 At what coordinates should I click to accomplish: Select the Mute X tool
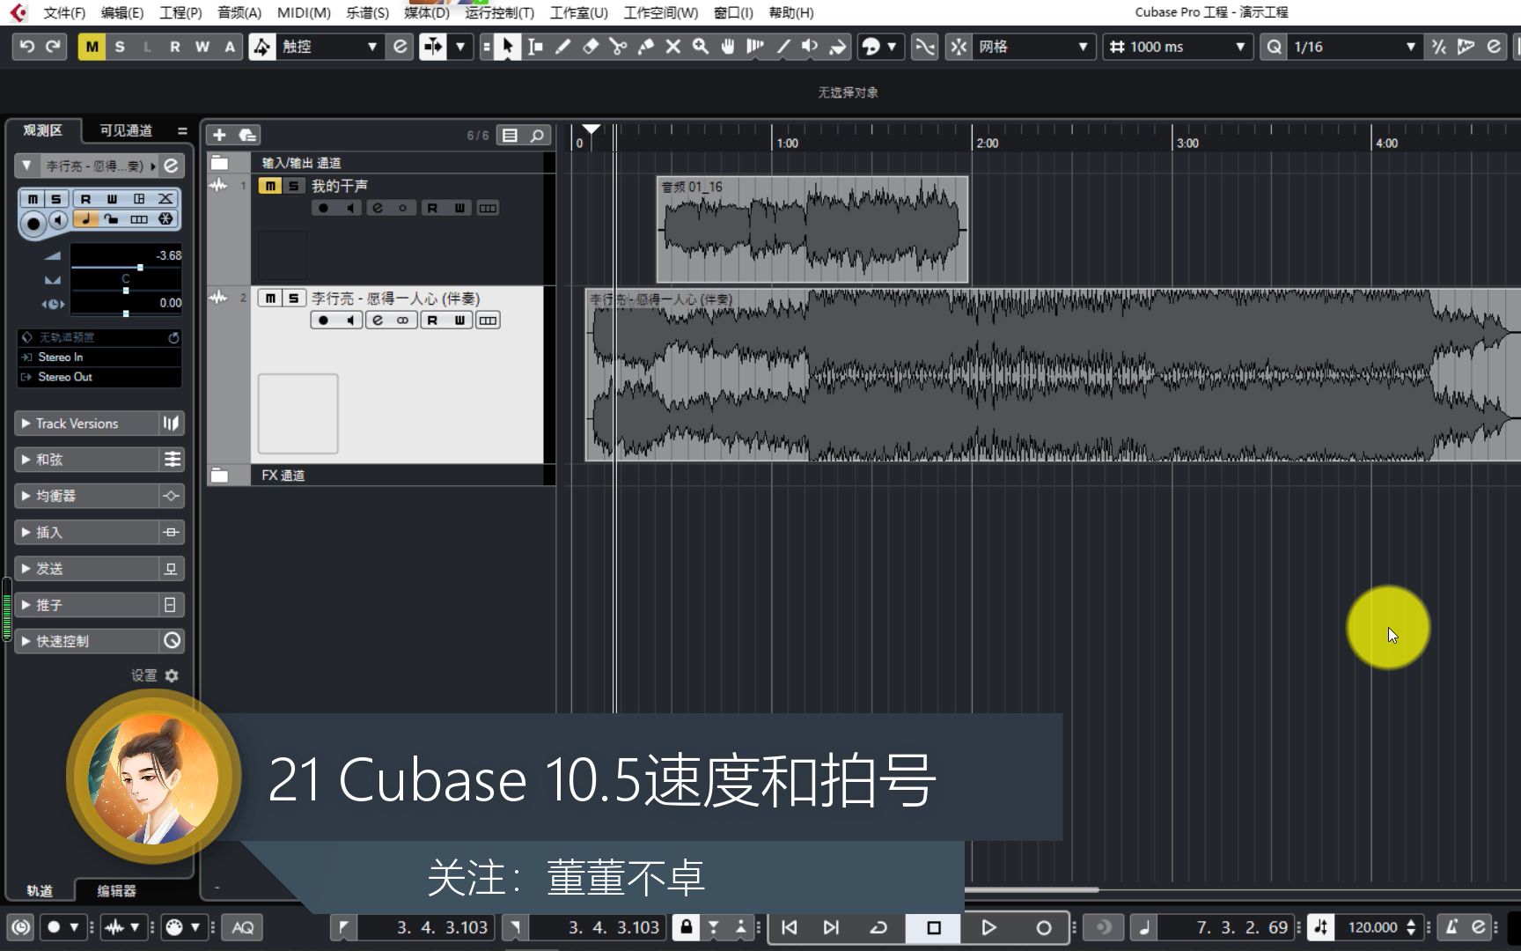673,47
